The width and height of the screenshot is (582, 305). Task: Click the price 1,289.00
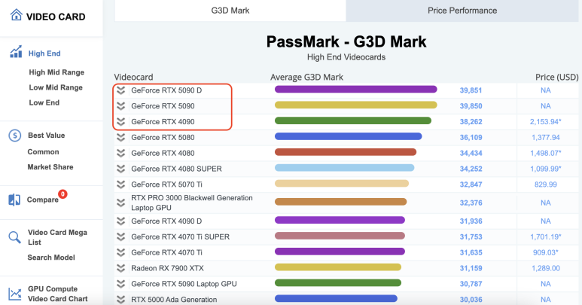[545, 268]
